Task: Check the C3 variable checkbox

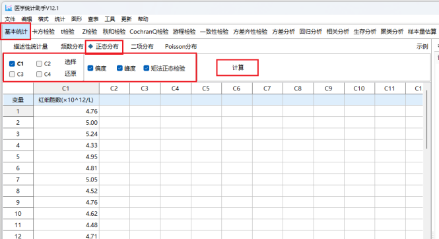Action: [12, 74]
